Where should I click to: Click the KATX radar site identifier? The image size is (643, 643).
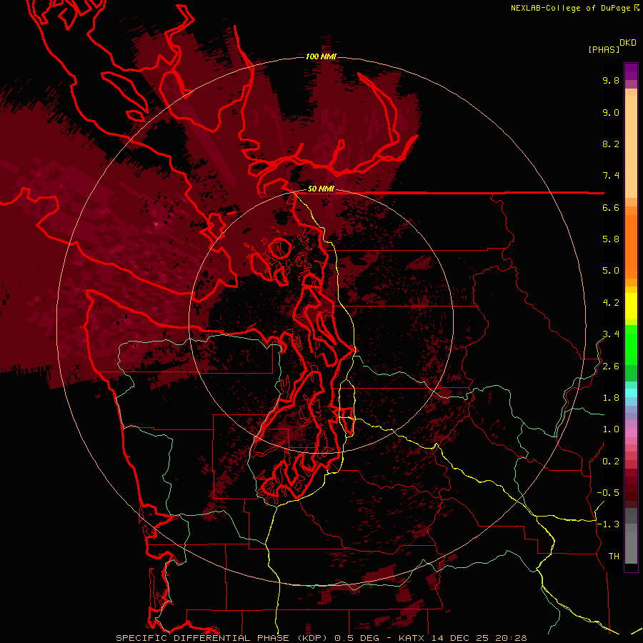(412, 638)
